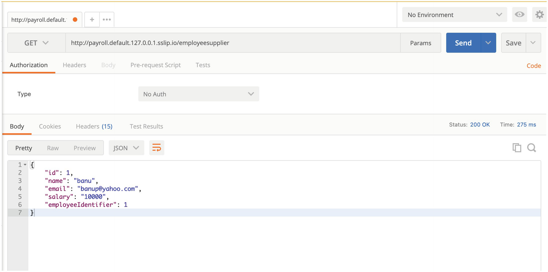Click the search response magnifier icon
Viewport: 548px width, 272px height.
[x=531, y=148]
